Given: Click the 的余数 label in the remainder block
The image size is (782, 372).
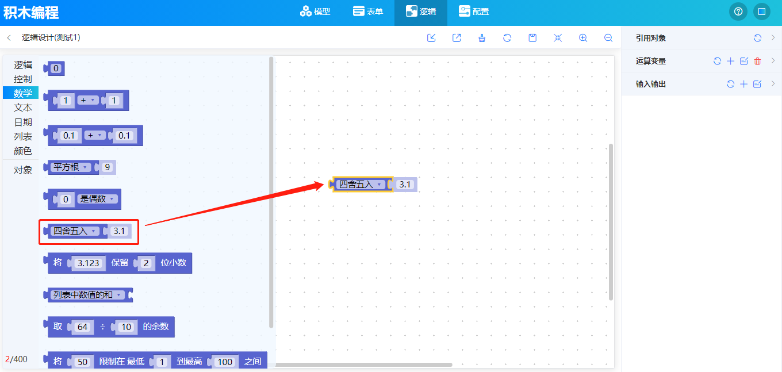Looking at the screenshot, I should tap(156, 327).
